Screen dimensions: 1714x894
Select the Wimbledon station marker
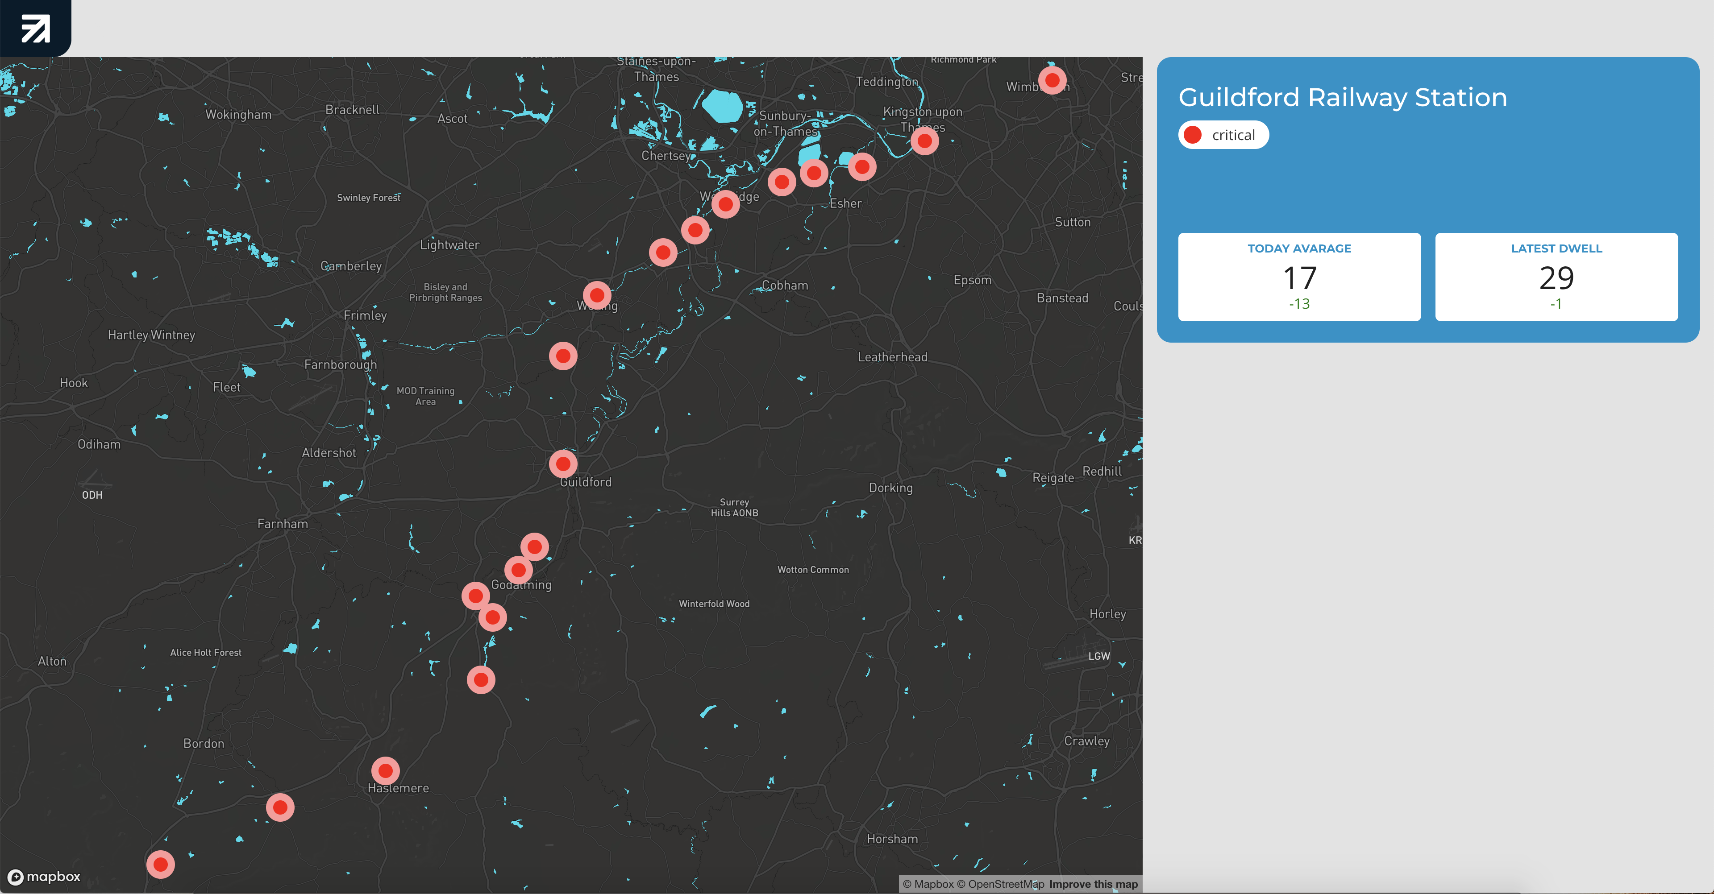click(1052, 80)
